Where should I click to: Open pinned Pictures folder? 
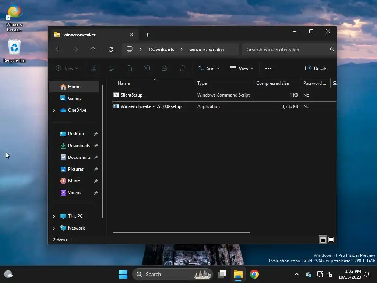click(x=76, y=169)
